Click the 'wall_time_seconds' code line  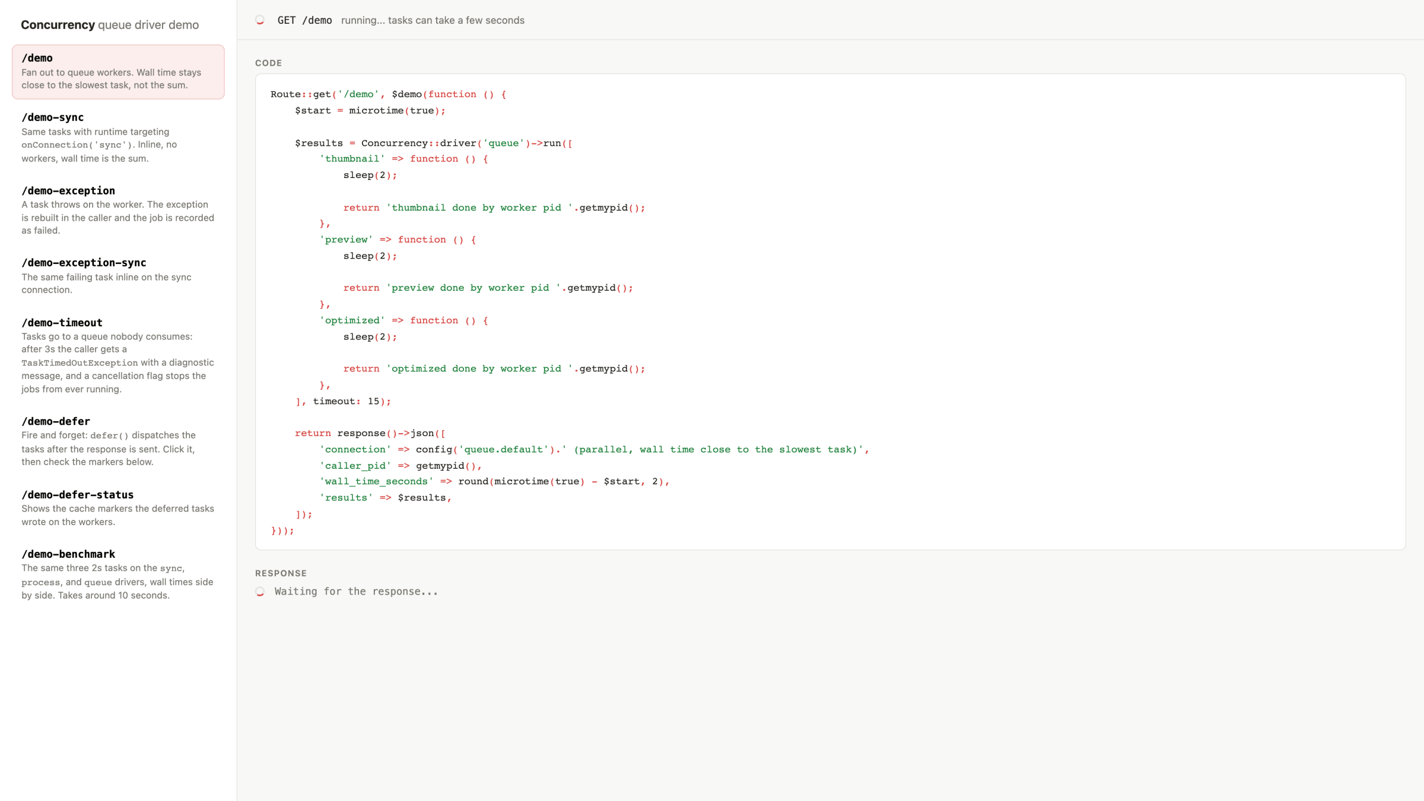(x=494, y=482)
